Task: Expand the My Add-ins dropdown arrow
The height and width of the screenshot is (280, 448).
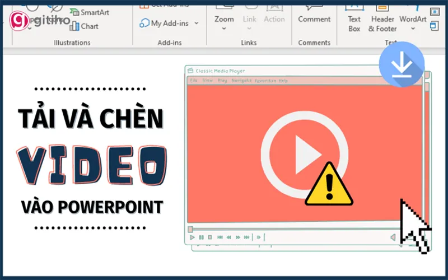Action: point(197,23)
